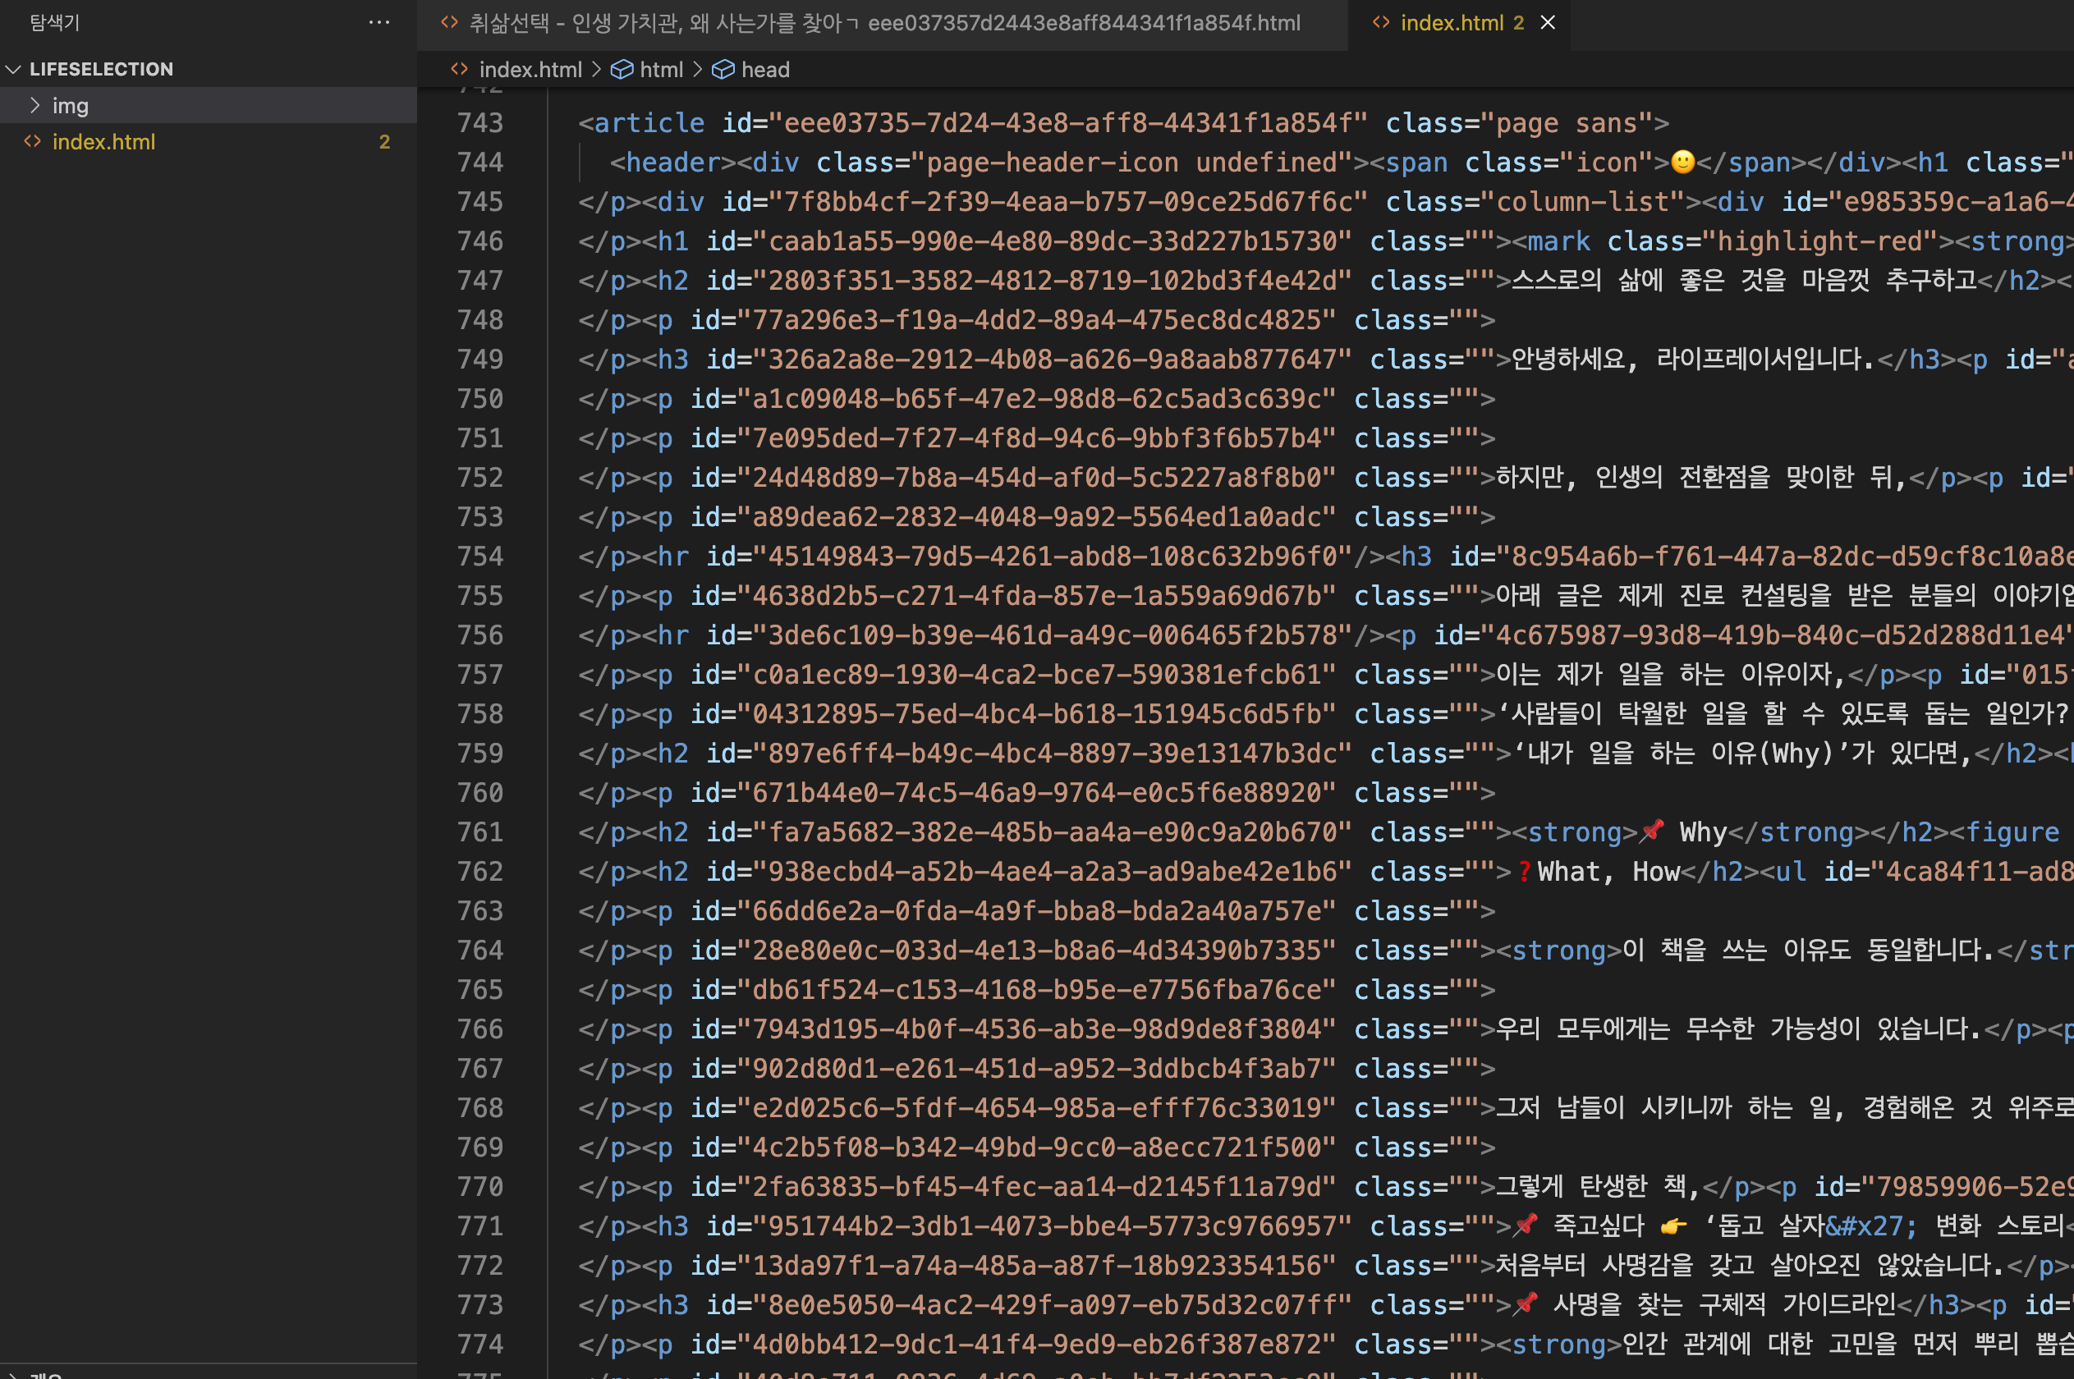Click the problems count badge next to index.html
The height and width of the screenshot is (1379, 2074).
[384, 141]
